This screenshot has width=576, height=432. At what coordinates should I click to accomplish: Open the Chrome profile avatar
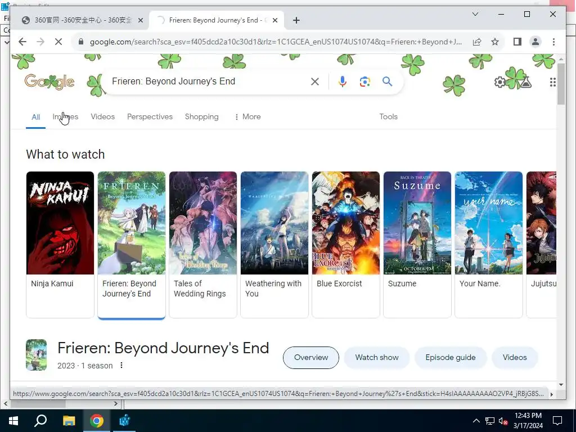pyautogui.click(x=535, y=42)
